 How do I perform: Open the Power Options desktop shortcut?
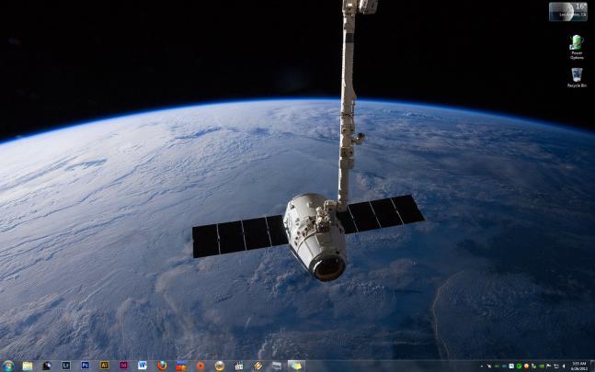coord(577,48)
